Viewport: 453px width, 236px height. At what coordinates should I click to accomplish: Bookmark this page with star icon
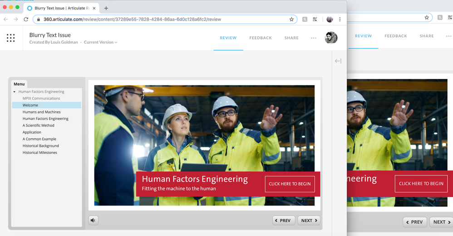click(291, 20)
